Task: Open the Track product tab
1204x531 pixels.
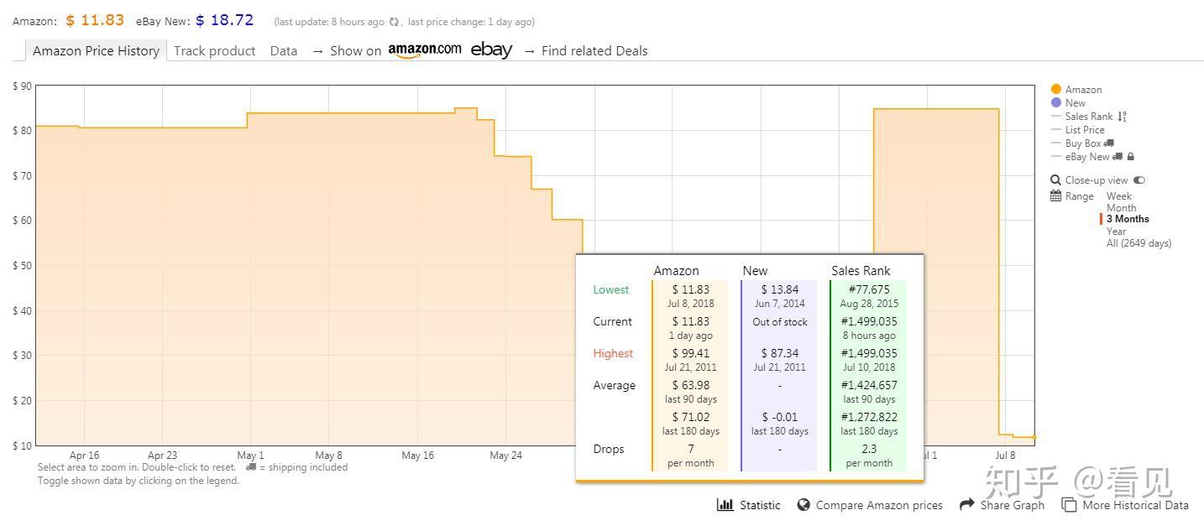Action: point(214,50)
